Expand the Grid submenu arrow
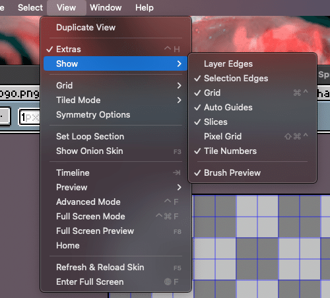Screen dimensions: 330x298 click(180, 85)
